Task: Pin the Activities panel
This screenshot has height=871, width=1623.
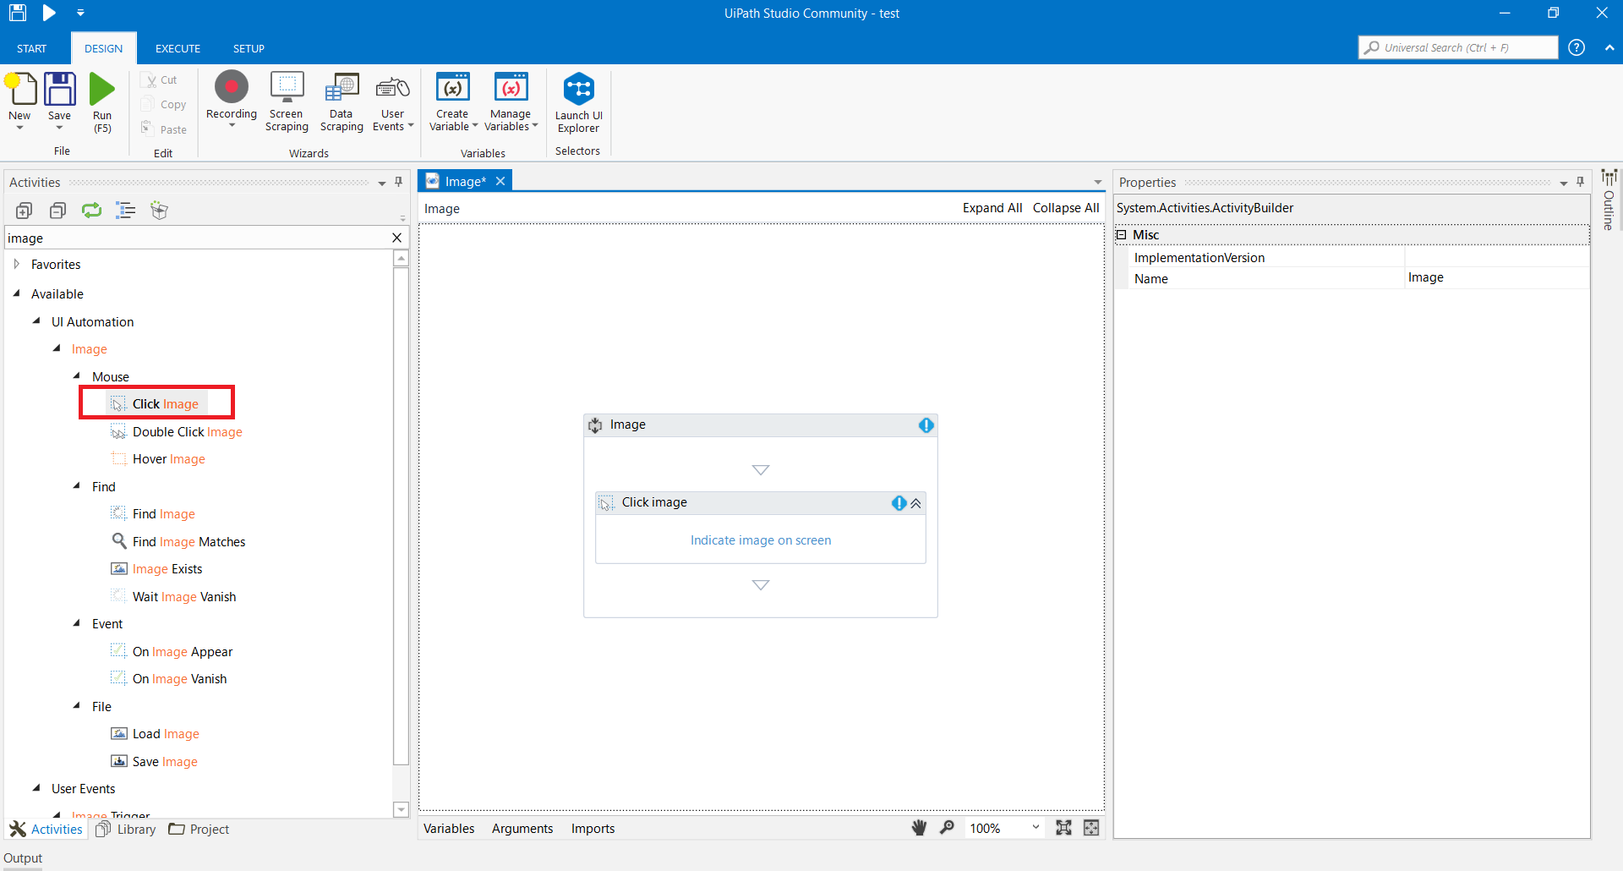Action: click(x=398, y=182)
